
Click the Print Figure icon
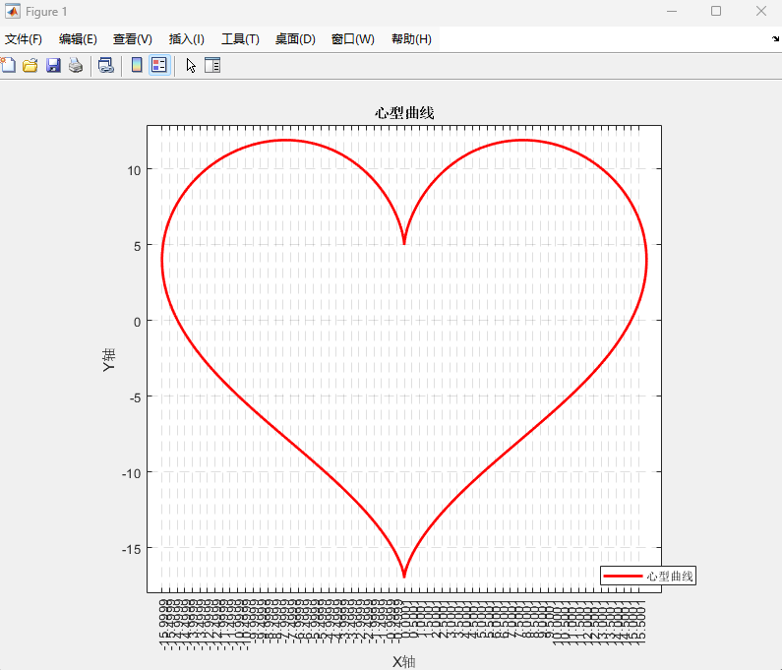(76, 65)
